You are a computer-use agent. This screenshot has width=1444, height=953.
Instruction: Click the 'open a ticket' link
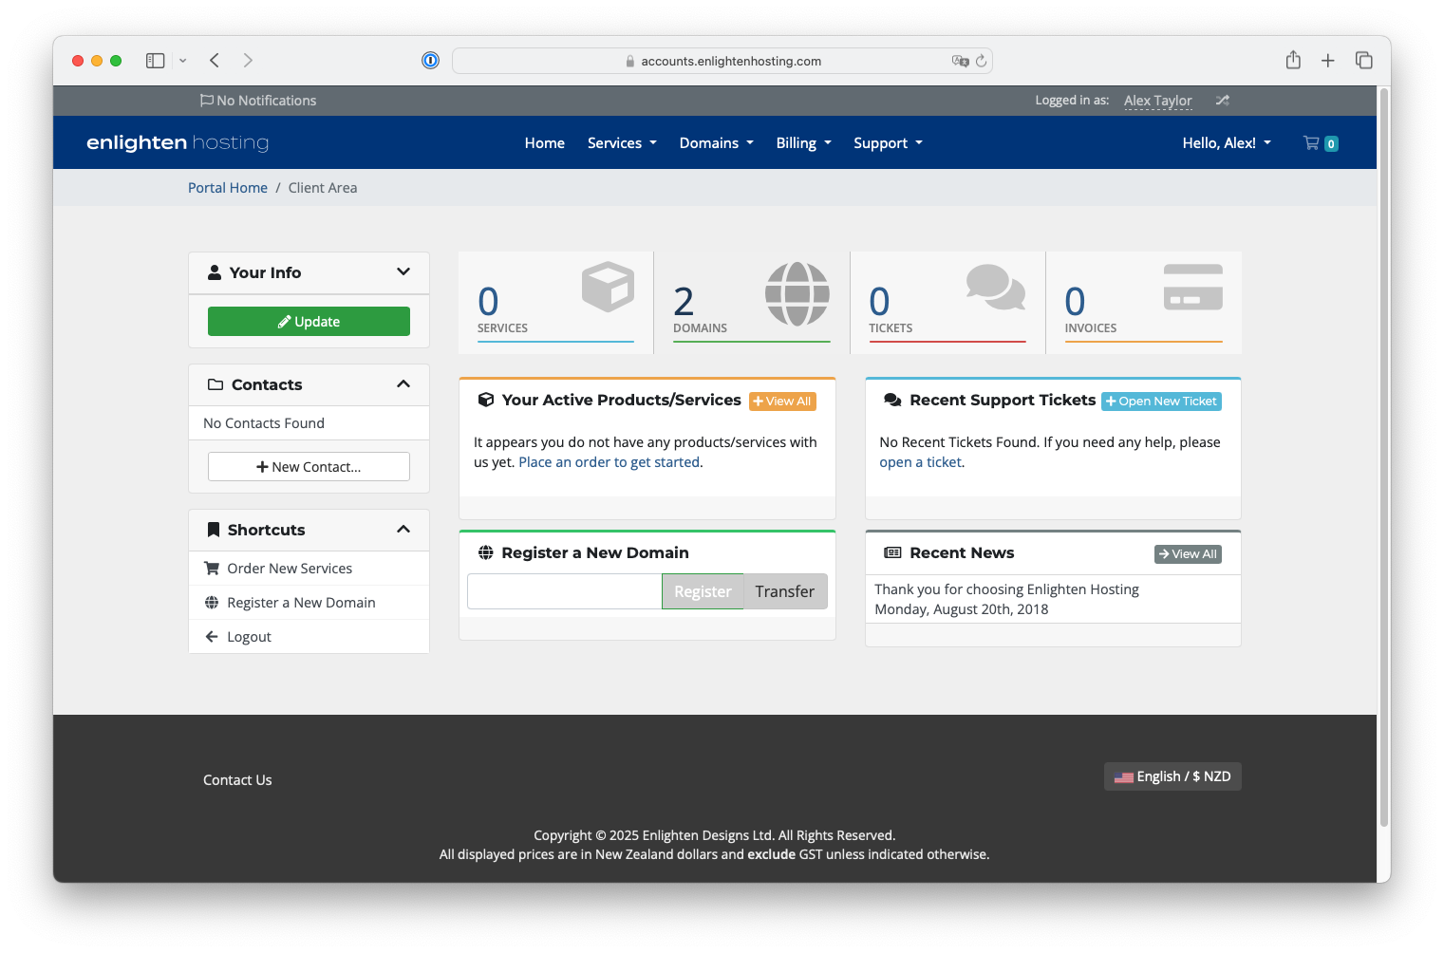point(920,462)
